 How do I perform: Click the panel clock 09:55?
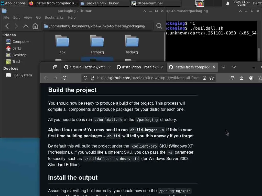click(x=242, y=3)
